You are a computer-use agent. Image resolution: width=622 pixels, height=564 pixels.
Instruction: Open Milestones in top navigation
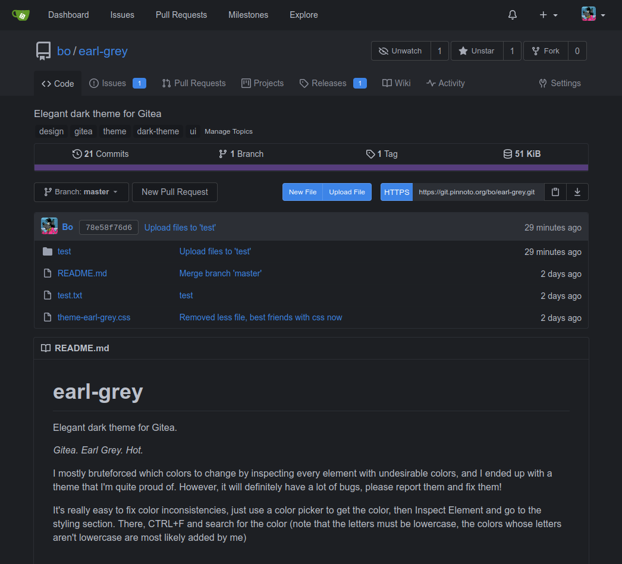point(249,15)
